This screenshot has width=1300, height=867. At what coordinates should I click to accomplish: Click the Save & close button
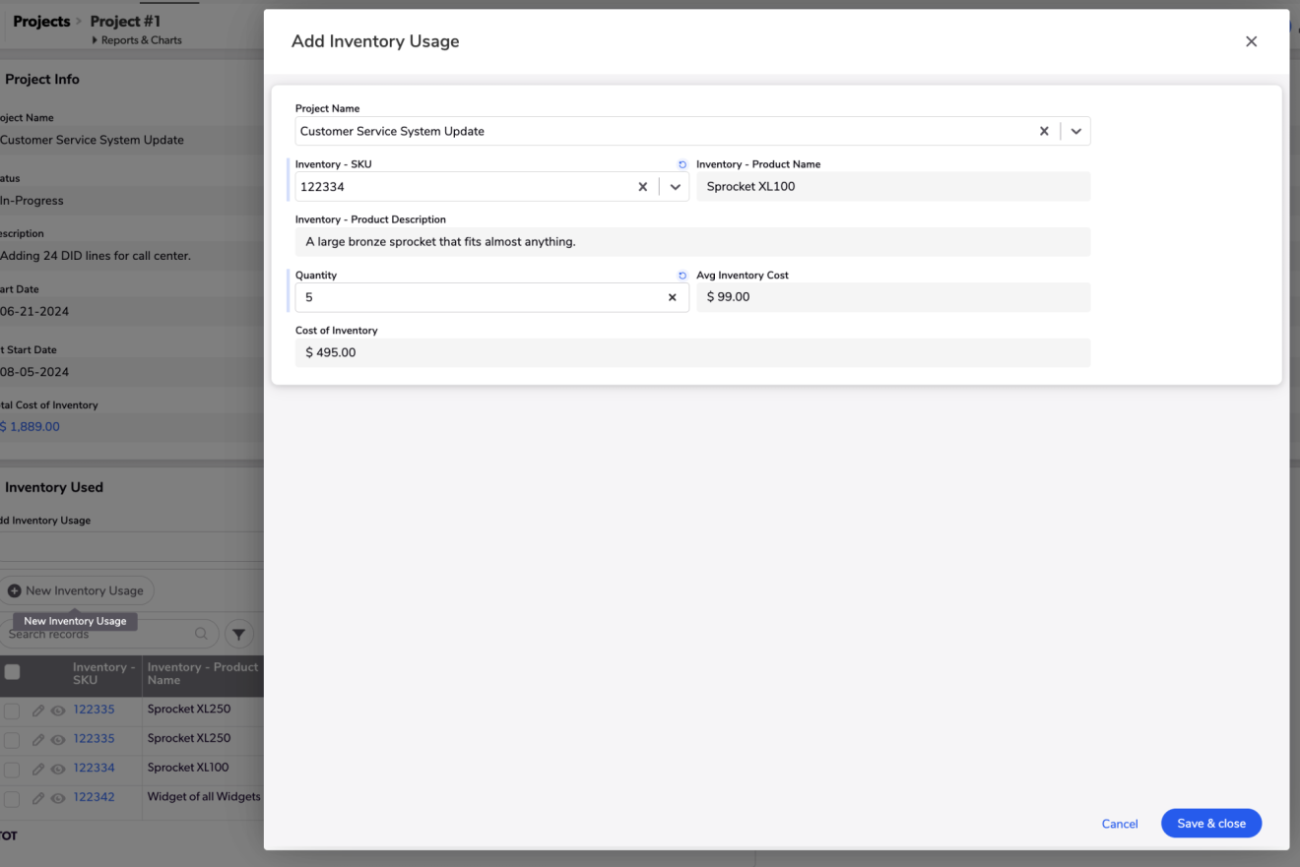pyautogui.click(x=1210, y=824)
